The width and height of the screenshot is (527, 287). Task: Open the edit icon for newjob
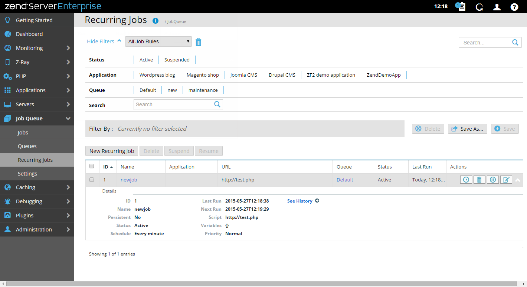(x=506, y=180)
